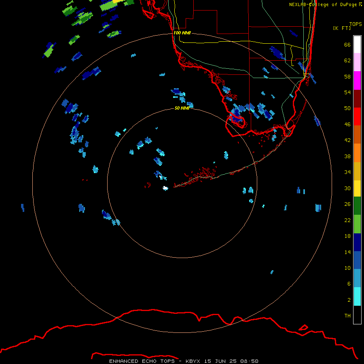Click the 14 value on the legend
This screenshot has width=364, height=364.
click(x=347, y=252)
